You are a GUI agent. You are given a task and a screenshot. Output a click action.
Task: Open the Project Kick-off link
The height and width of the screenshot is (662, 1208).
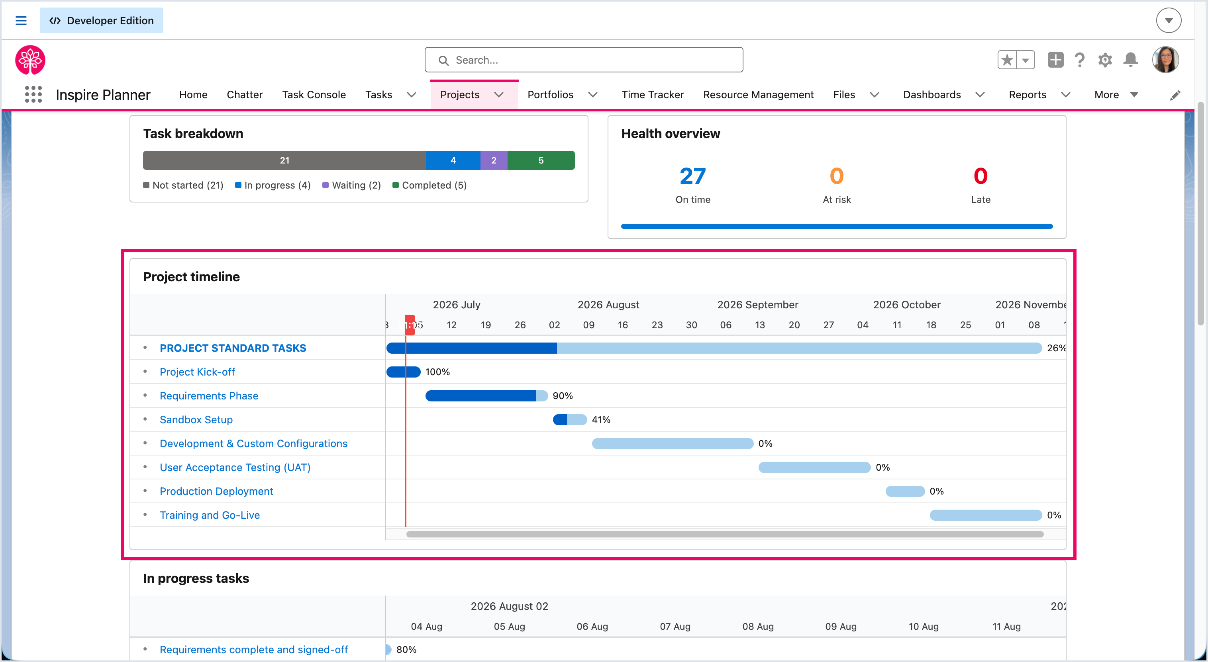click(x=198, y=372)
